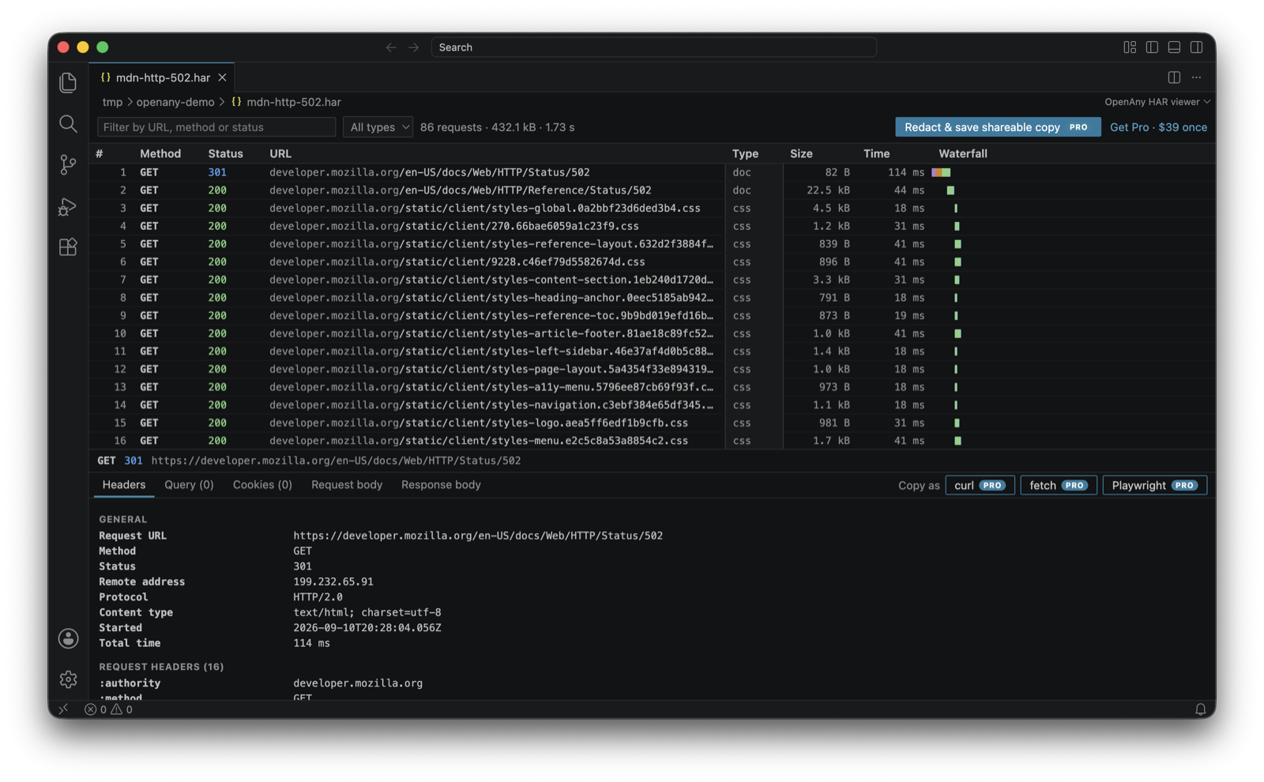1264x782 pixels.
Task: Select the styles-left-sidebar request row
Action: (652, 352)
